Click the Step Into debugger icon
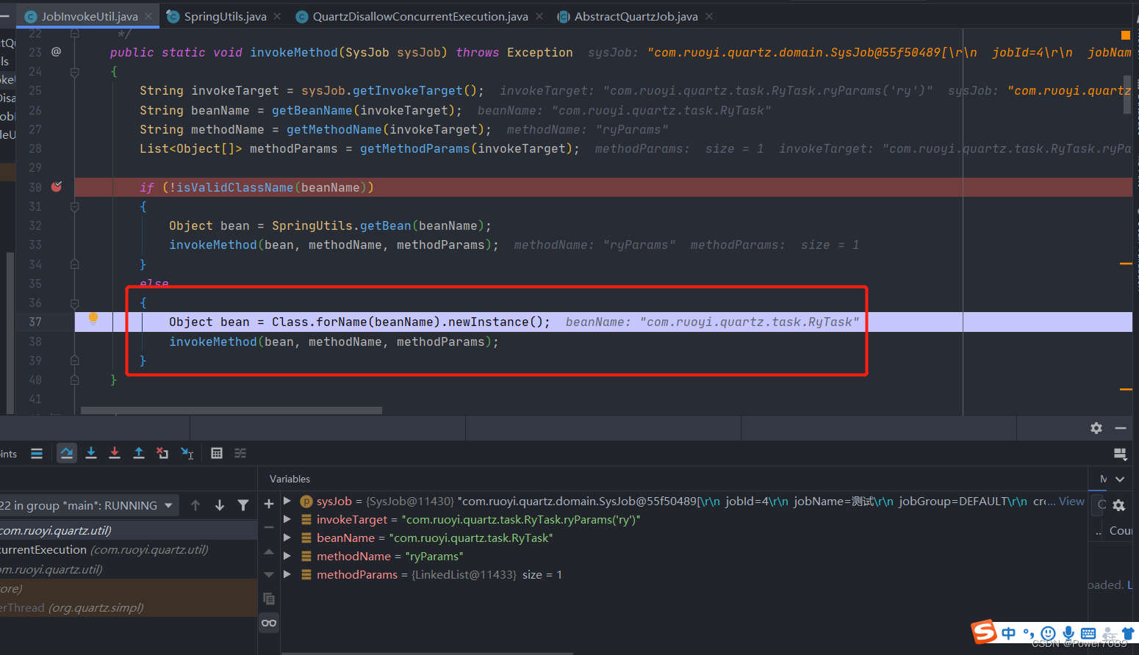The height and width of the screenshot is (655, 1139). pos(91,454)
